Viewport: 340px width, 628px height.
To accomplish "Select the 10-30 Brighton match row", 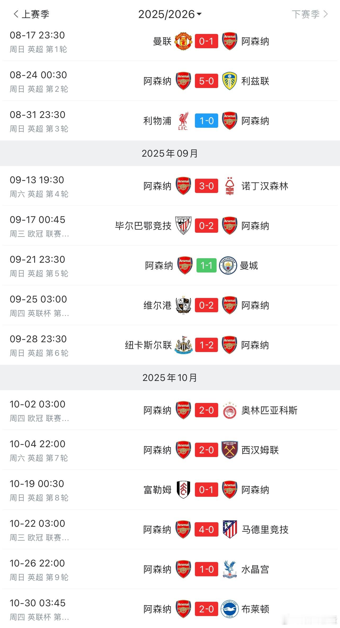I will tap(170, 609).
